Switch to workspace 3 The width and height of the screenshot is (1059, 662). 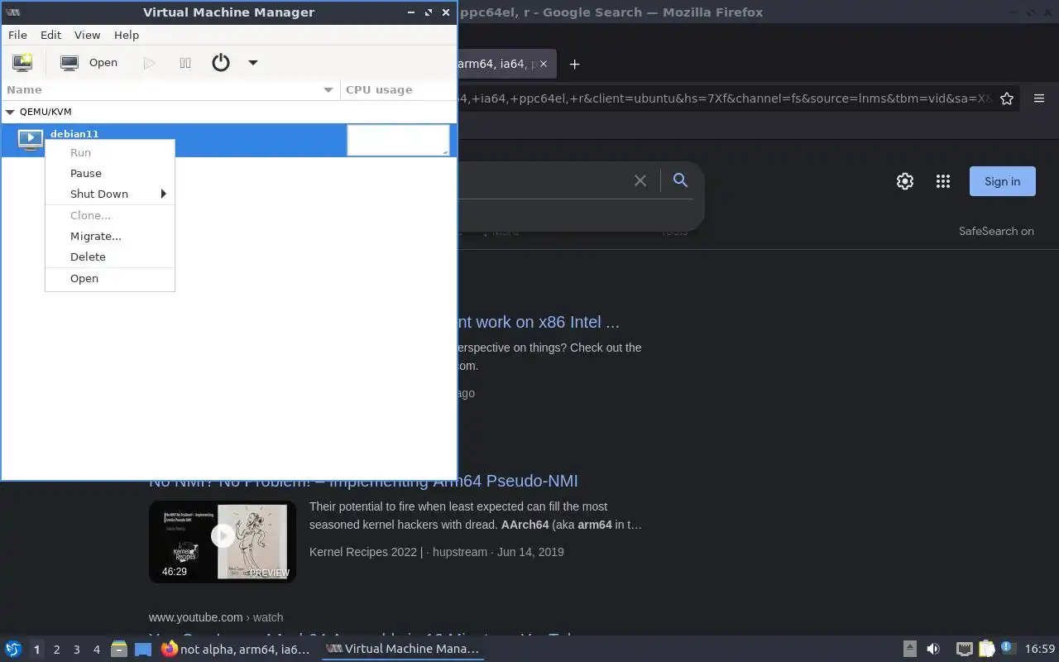click(x=77, y=650)
